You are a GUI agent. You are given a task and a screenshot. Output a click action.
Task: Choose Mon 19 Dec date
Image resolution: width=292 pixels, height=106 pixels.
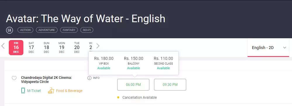point(62,47)
